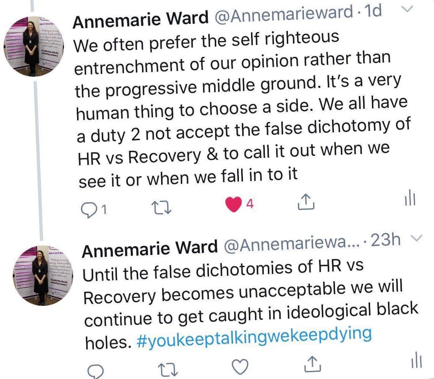
Task: Open the profile avatar on the second tweet
Action: 43,275
